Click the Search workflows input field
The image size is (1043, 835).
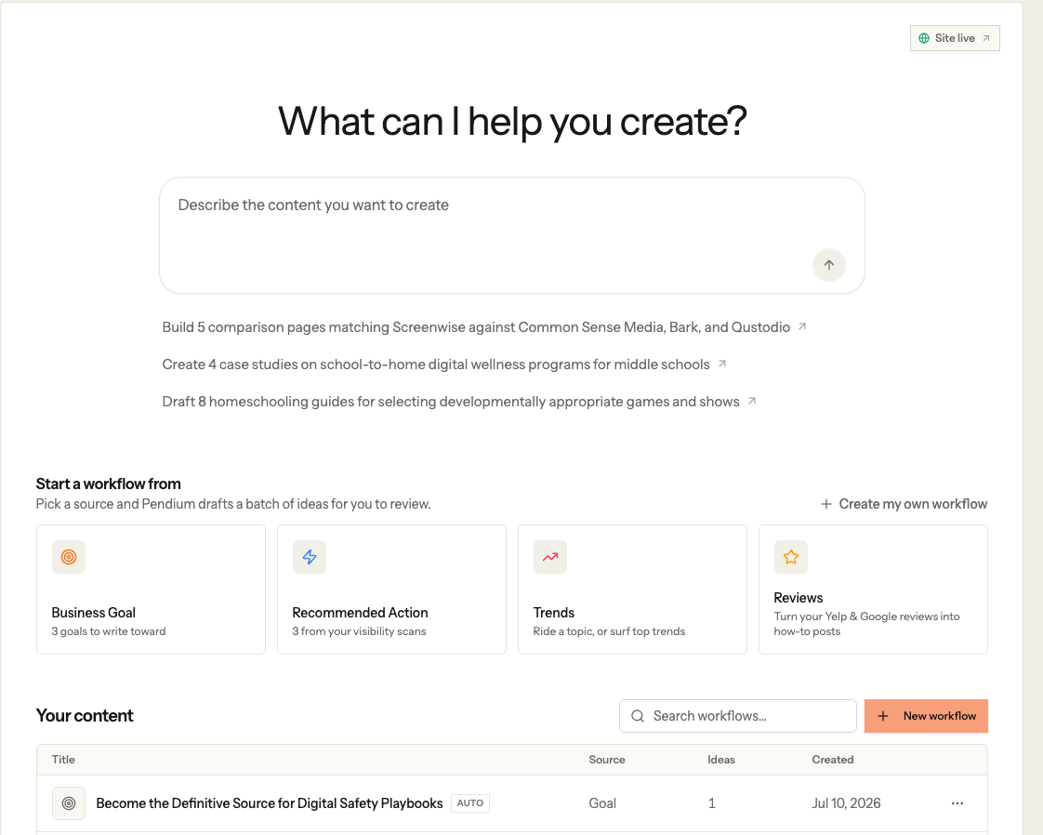[x=738, y=716]
